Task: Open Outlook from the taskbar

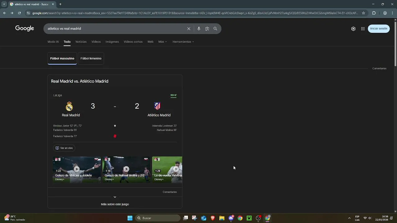Action: pyautogui.click(x=203, y=218)
